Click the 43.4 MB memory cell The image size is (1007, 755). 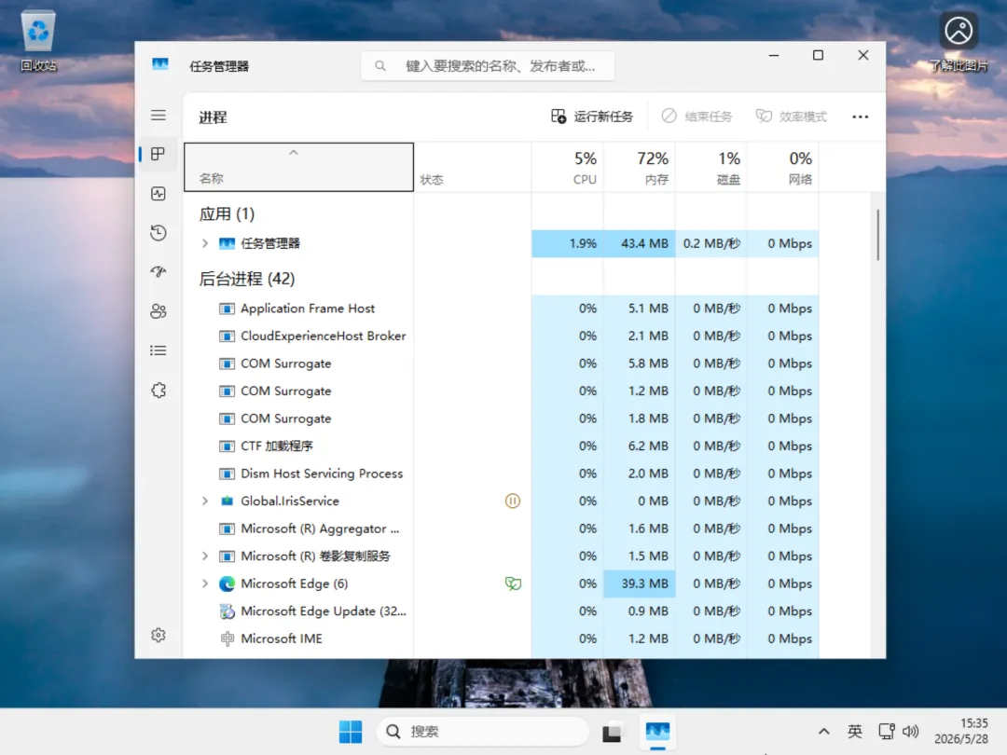coord(640,243)
